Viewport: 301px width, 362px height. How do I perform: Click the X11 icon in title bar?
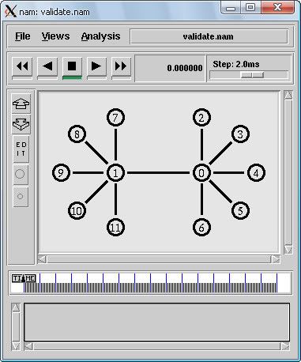click(11, 11)
